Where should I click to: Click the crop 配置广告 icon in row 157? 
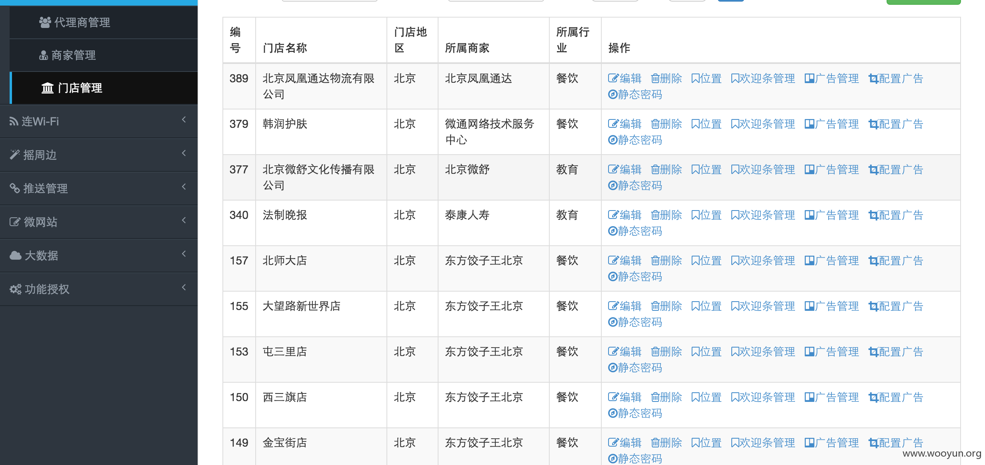873,260
